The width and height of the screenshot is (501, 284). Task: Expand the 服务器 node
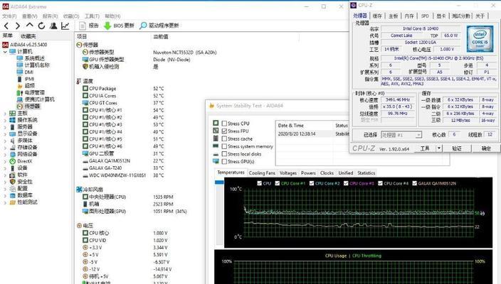pyautogui.click(x=5, y=127)
